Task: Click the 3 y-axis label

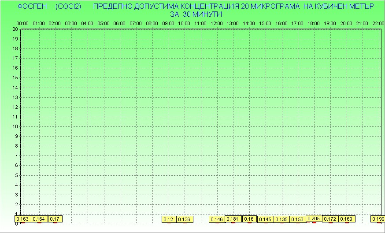Action: [16, 195]
